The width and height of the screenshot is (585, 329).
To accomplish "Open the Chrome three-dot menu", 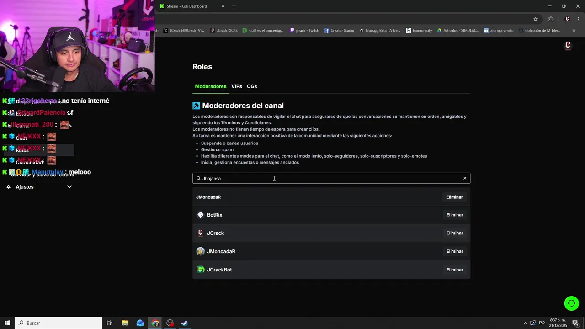I will (x=578, y=19).
